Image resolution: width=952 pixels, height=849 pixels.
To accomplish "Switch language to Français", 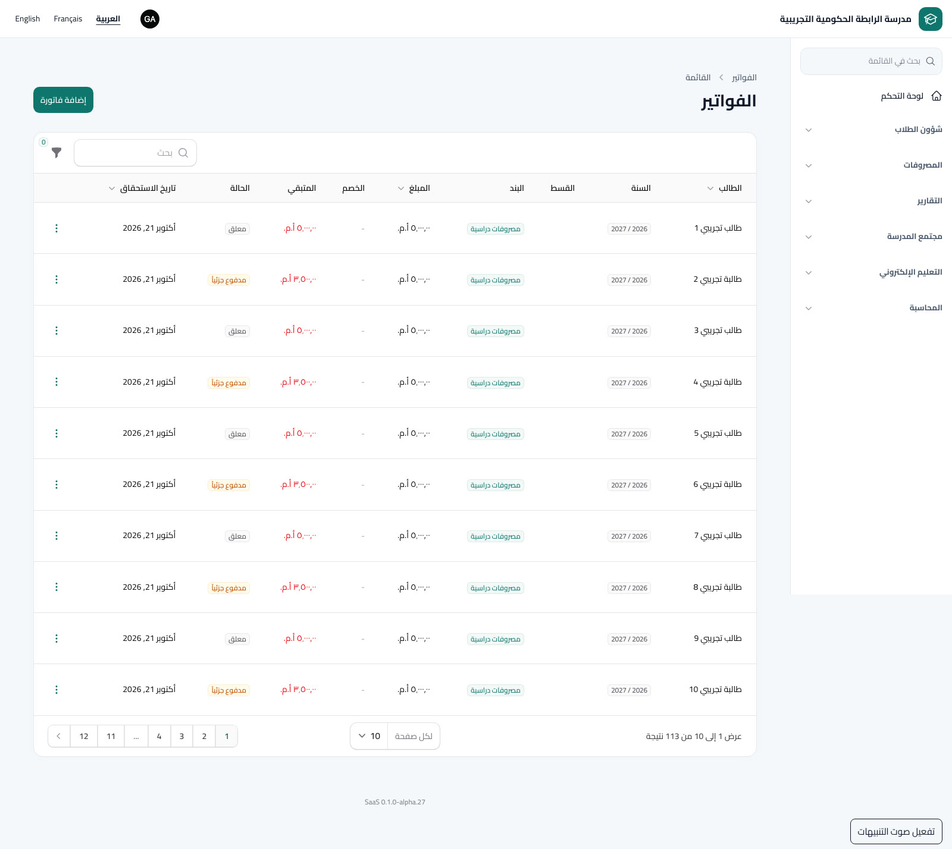I will 68,19.
